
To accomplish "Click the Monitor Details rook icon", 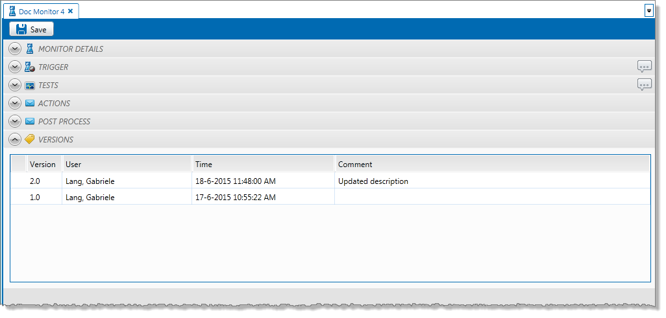I will [x=29, y=49].
